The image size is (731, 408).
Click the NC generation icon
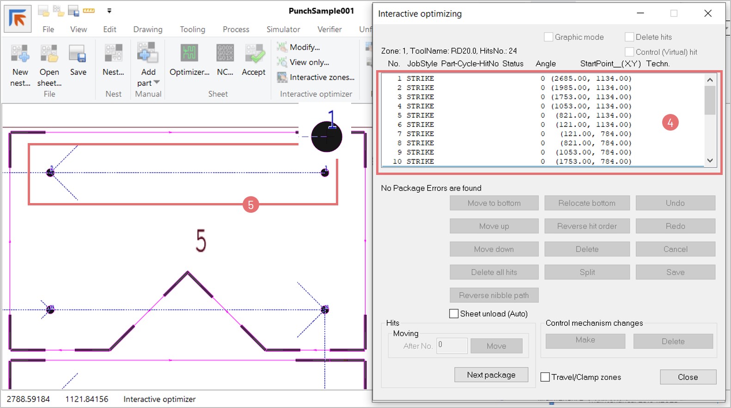(x=225, y=54)
